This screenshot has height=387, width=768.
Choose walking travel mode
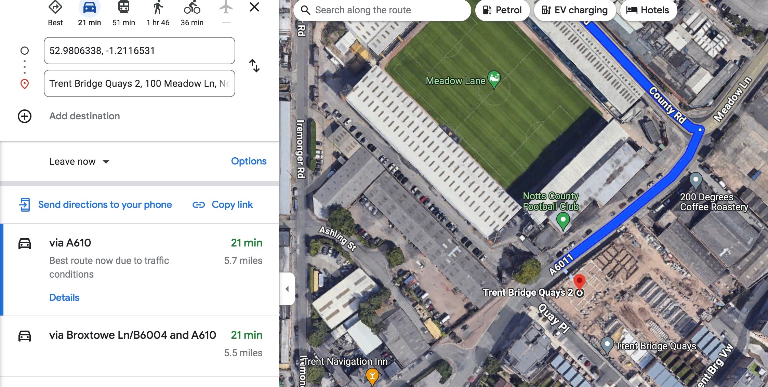point(158,8)
